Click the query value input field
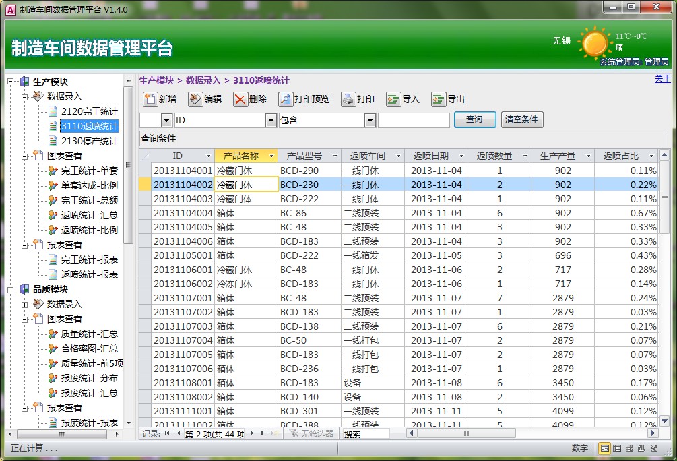 (x=414, y=120)
